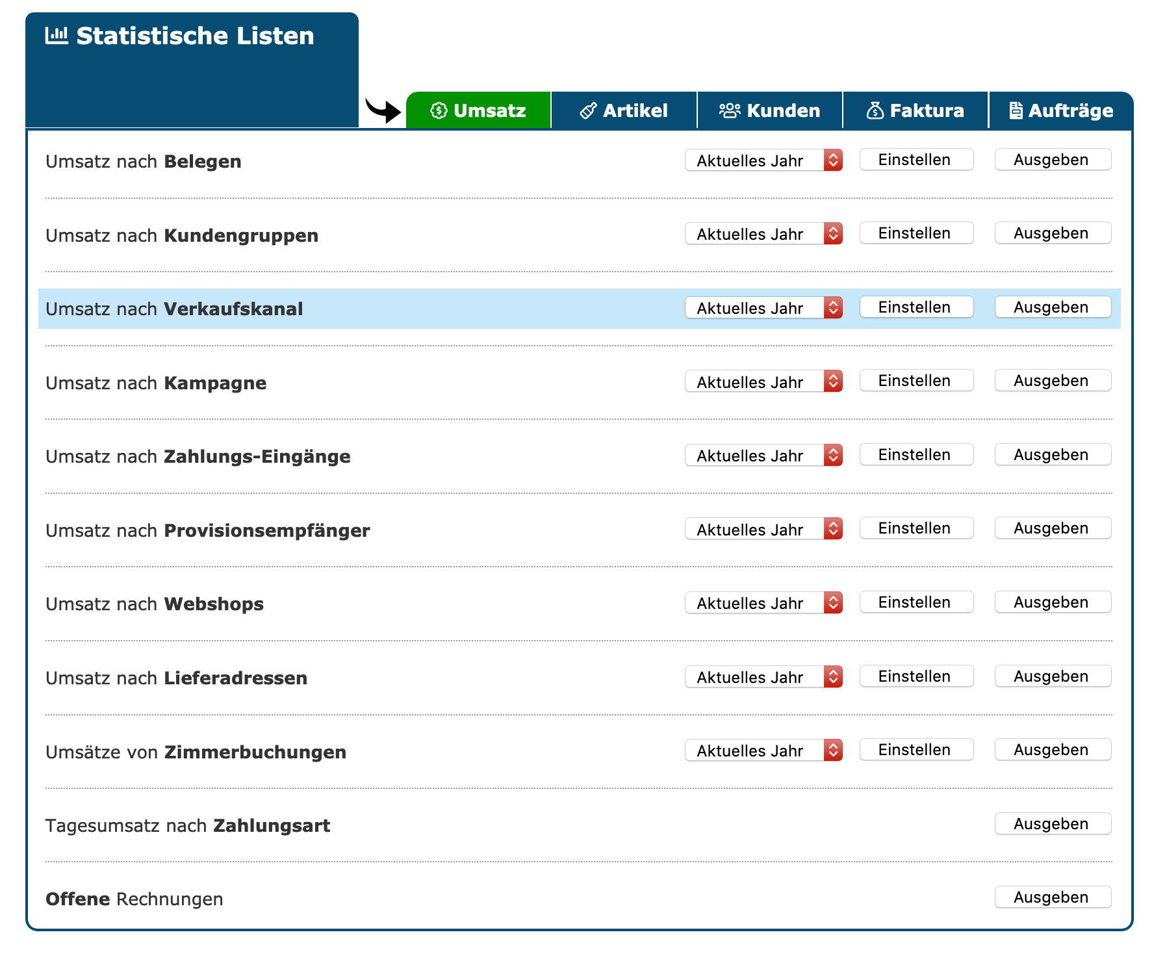Expand period dropdown for Umsatz nach Kampagne
The height and width of the screenshot is (954, 1154).
(x=763, y=381)
